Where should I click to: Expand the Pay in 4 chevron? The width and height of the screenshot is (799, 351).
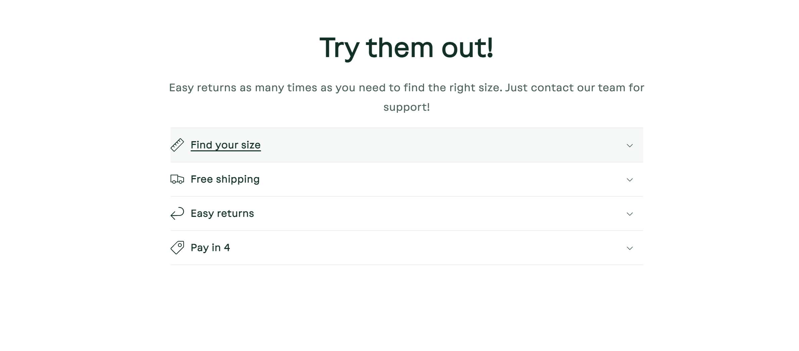click(630, 249)
